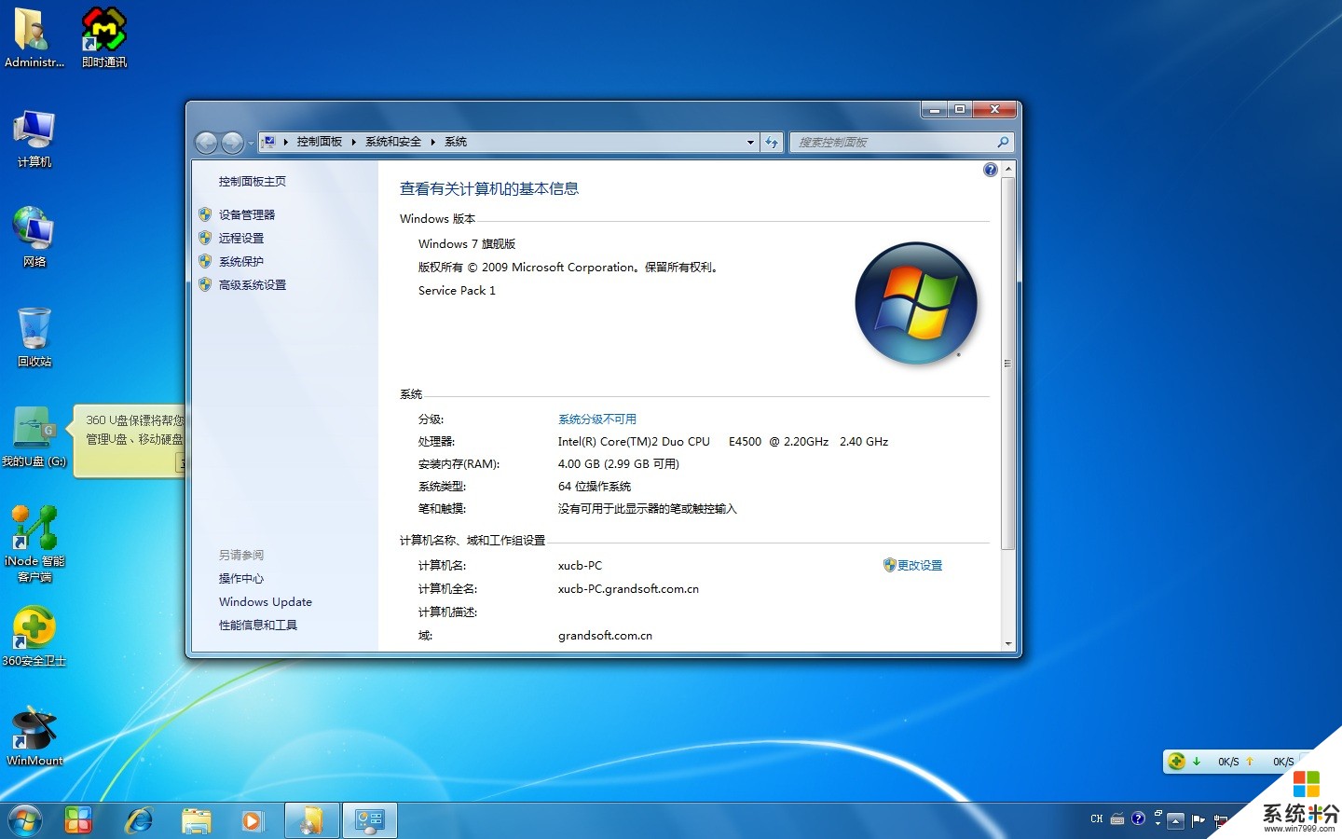Open 高级系统设置
The width and height of the screenshot is (1342, 839).
click(253, 284)
